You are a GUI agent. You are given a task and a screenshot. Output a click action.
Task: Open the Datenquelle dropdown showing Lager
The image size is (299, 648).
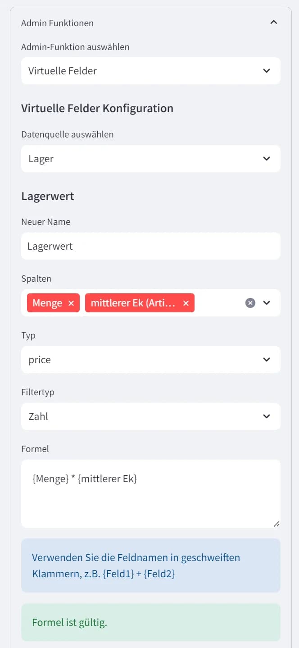(x=150, y=159)
